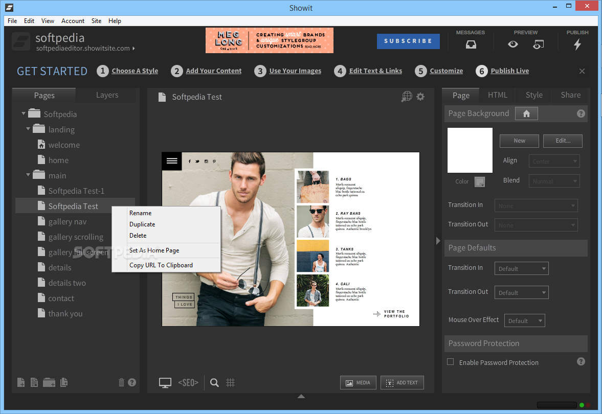Click the SUBSCRIBE button

click(x=408, y=41)
